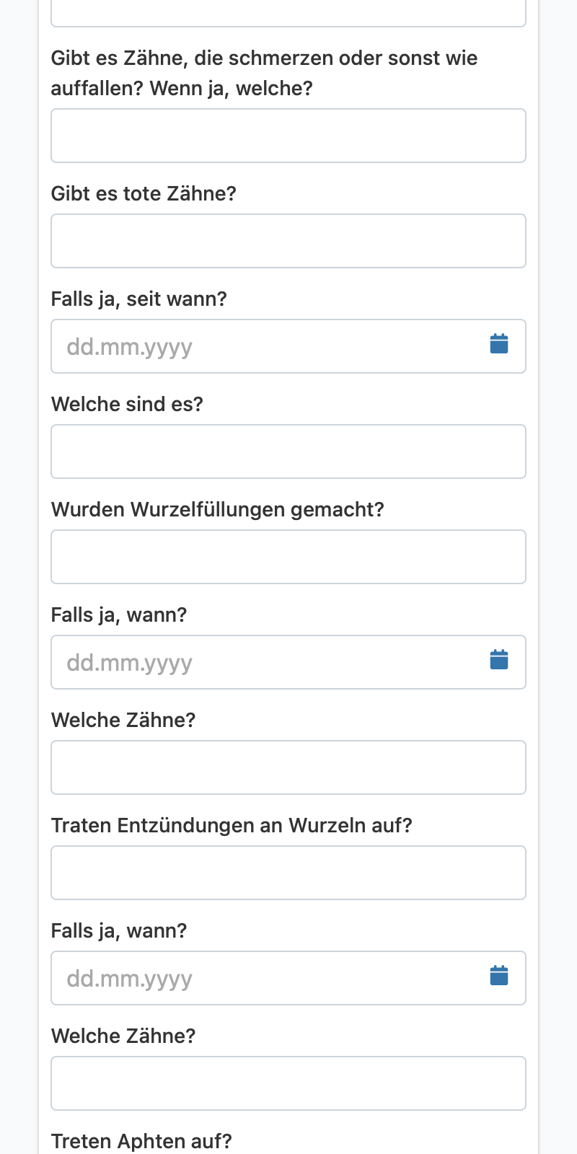577x1154 pixels.
Task: Click the 'Wurden Wurzelfüllungen gemacht?' input box
Action: pos(288,557)
